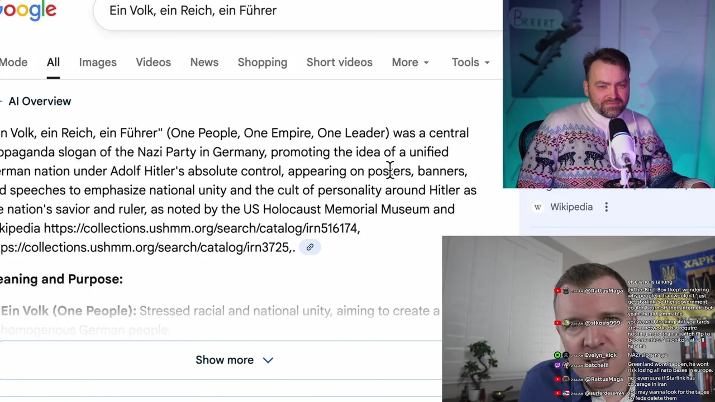Go to the News tab
This screenshot has width=715, height=402.
(x=204, y=63)
